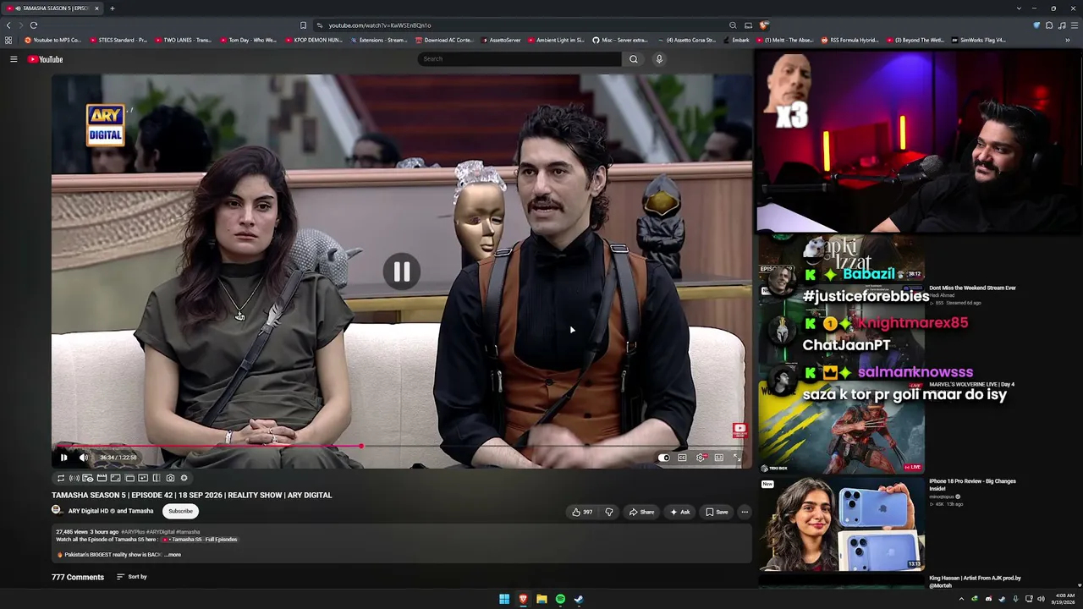Open the YouTube hamburger guide menu
This screenshot has width=1083, height=609.
14,59
